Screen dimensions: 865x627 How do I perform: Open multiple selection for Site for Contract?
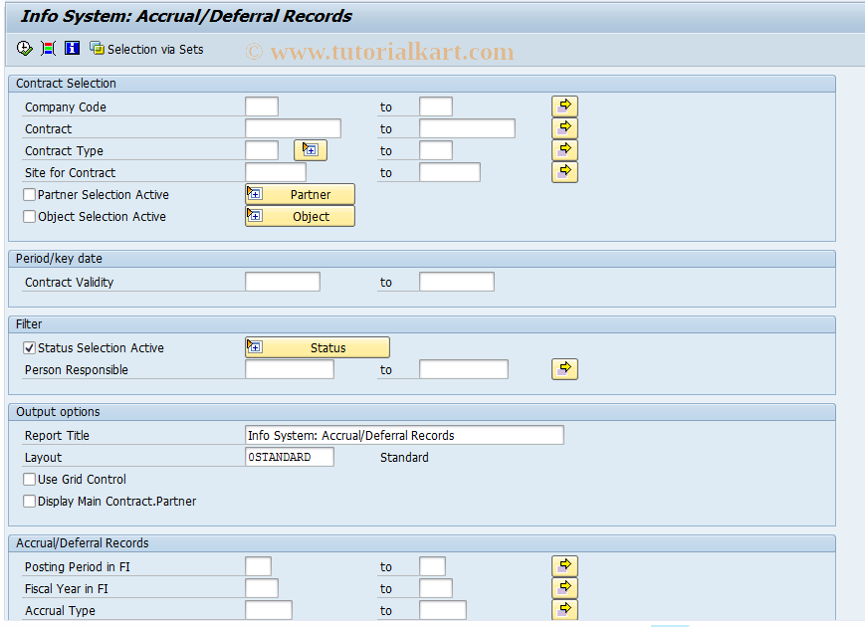(564, 172)
